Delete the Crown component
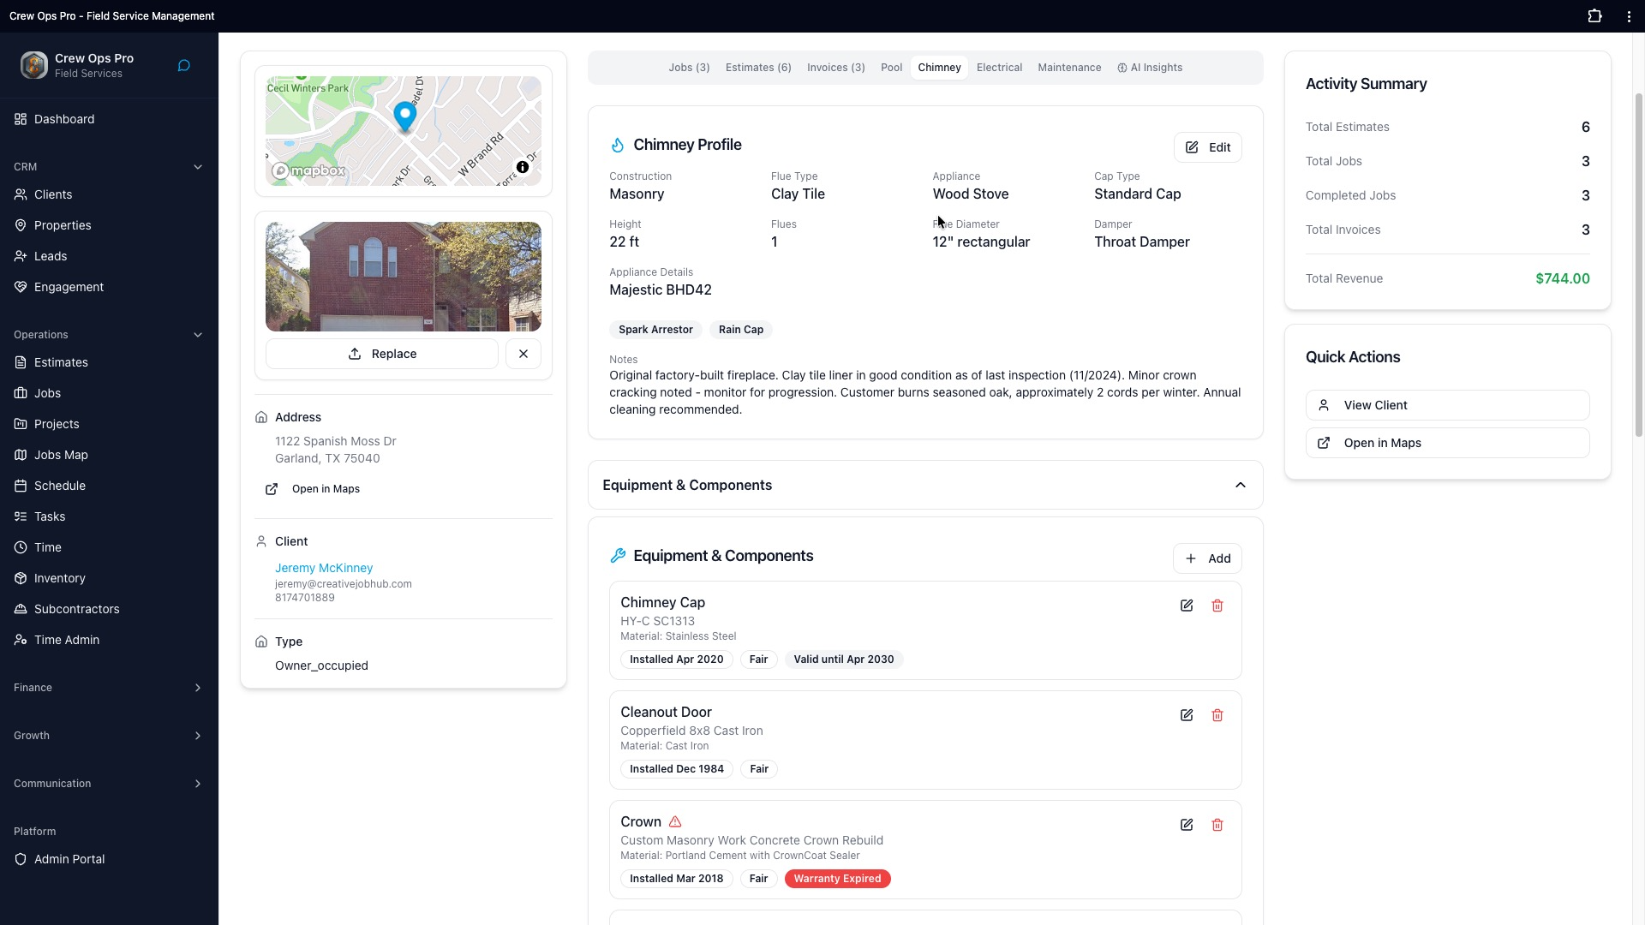Screen dimensions: 1645x925 [x=1217, y=825]
